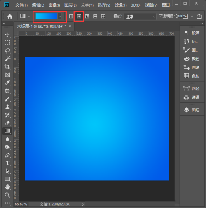Select the Lasso tool
Screen dimensions: 206x208
7,51
